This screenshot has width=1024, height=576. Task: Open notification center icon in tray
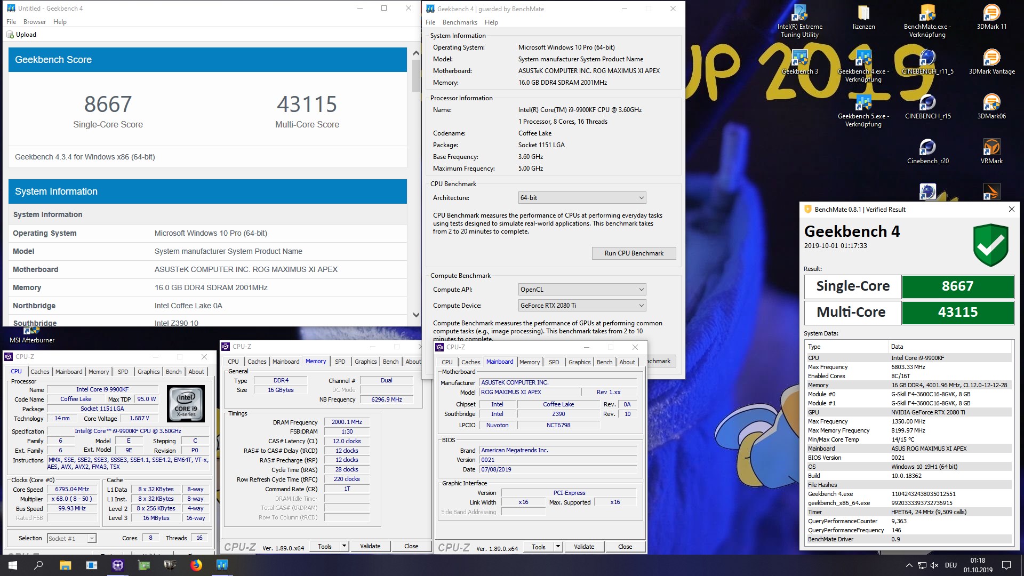click(x=1006, y=565)
